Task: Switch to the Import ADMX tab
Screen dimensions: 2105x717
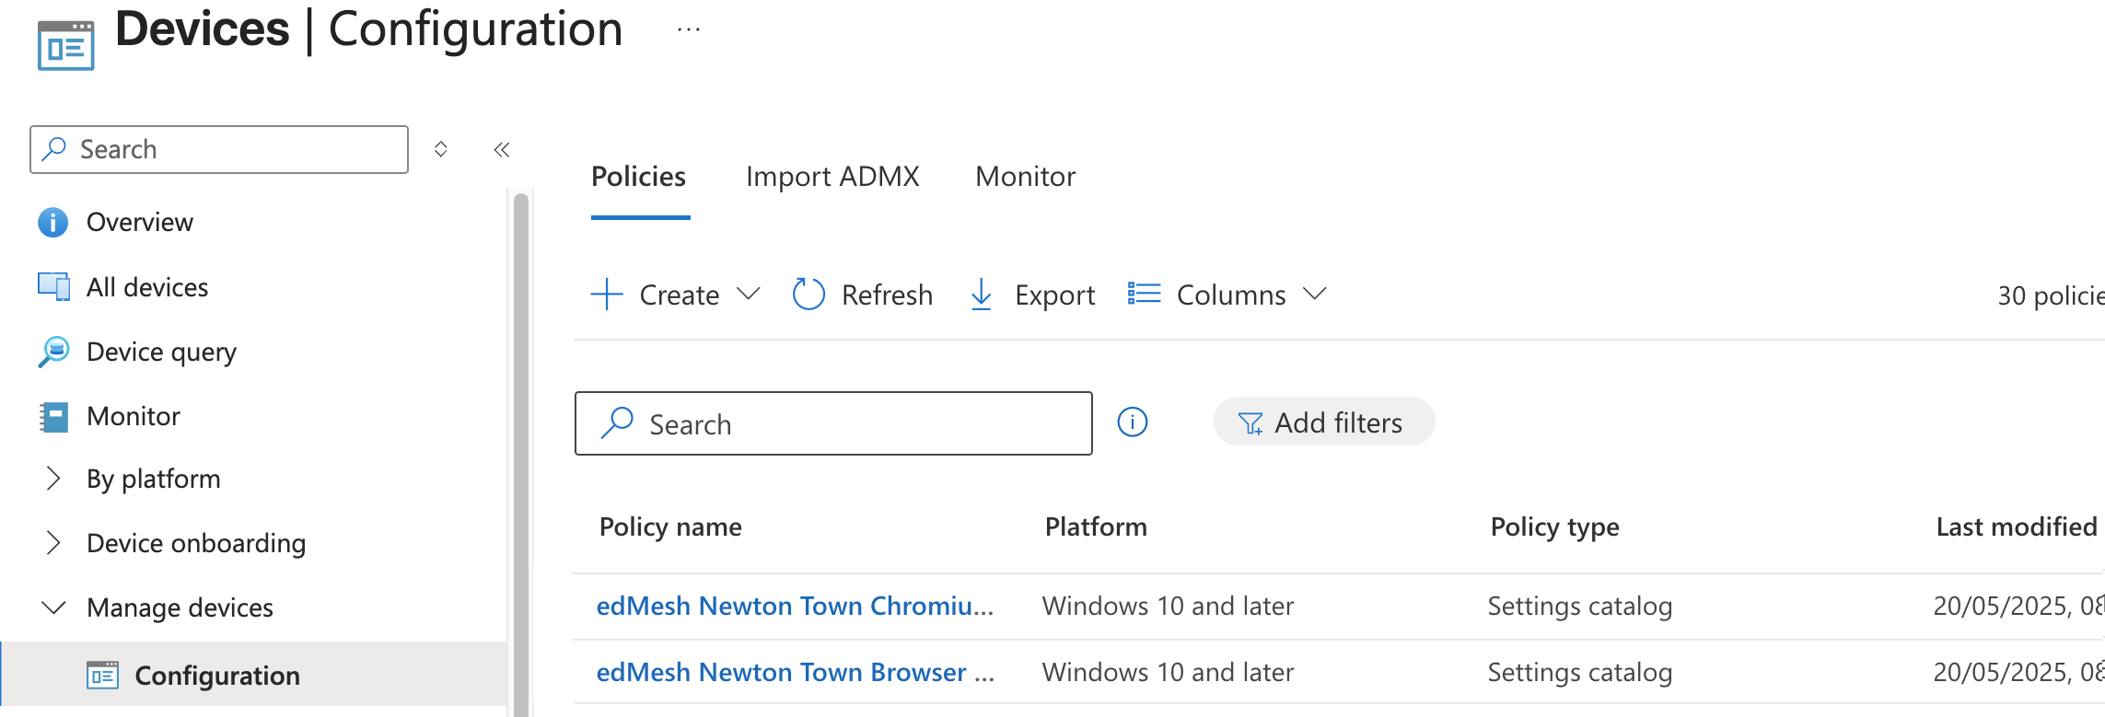Action: pos(832,177)
